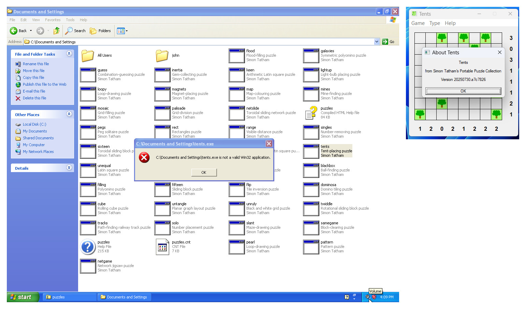
Task: Select the netgame puzzle file icon
Action: click(88, 266)
